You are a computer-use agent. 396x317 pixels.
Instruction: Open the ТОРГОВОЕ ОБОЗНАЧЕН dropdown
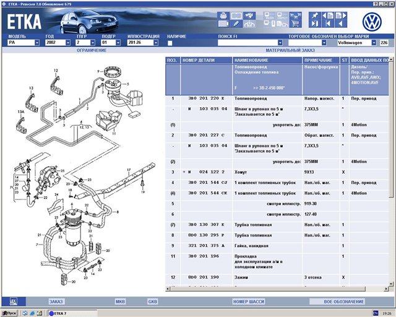coord(324,43)
